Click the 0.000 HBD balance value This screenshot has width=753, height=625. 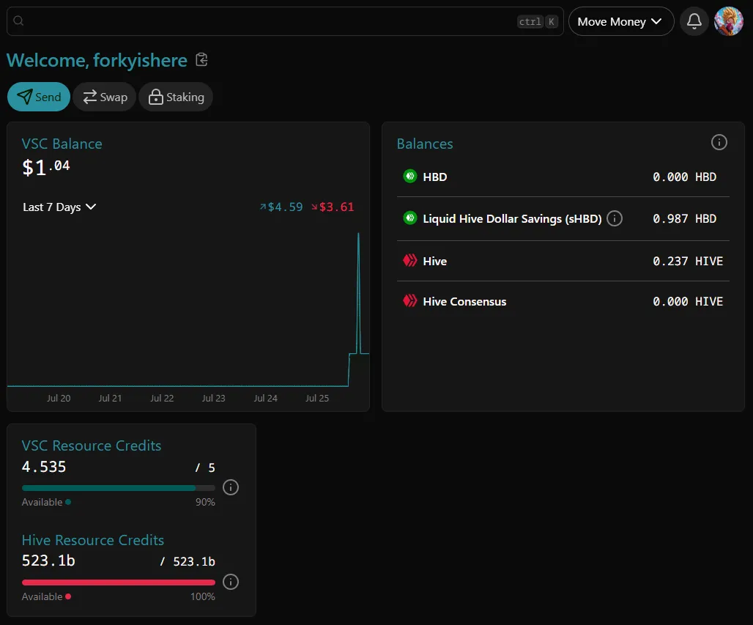[684, 177]
